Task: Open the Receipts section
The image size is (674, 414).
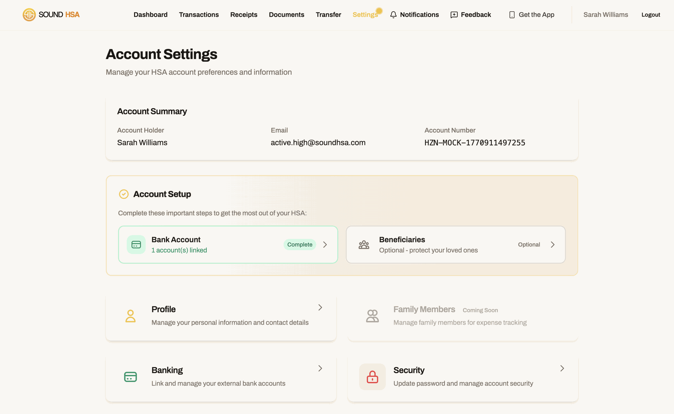Action: [244, 15]
